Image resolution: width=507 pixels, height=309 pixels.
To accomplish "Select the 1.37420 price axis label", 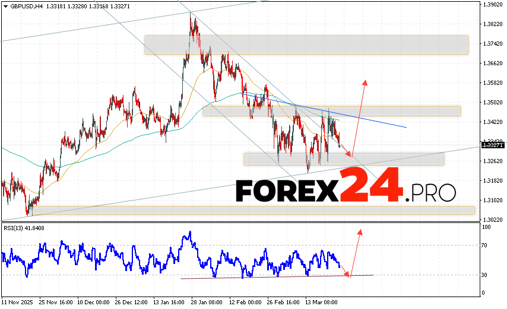I will coord(493,43).
